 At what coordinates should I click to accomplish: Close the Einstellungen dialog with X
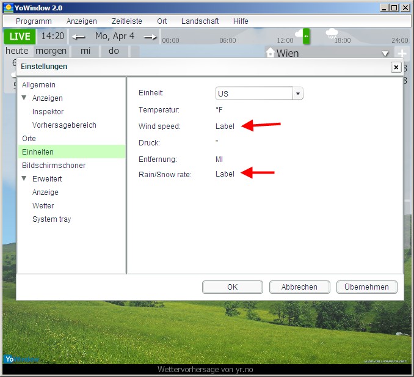tap(396, 67)
